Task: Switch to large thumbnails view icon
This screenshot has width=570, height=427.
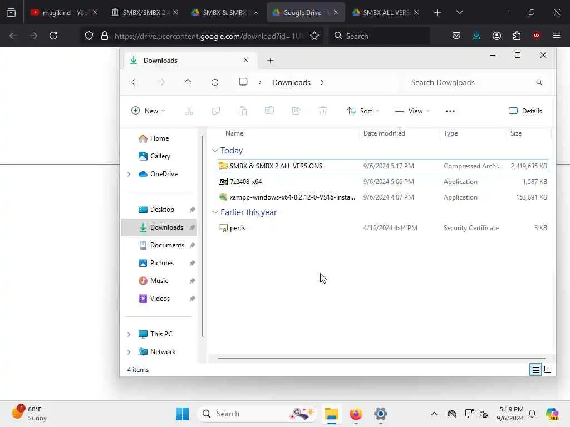Action: tap(548, 370)
